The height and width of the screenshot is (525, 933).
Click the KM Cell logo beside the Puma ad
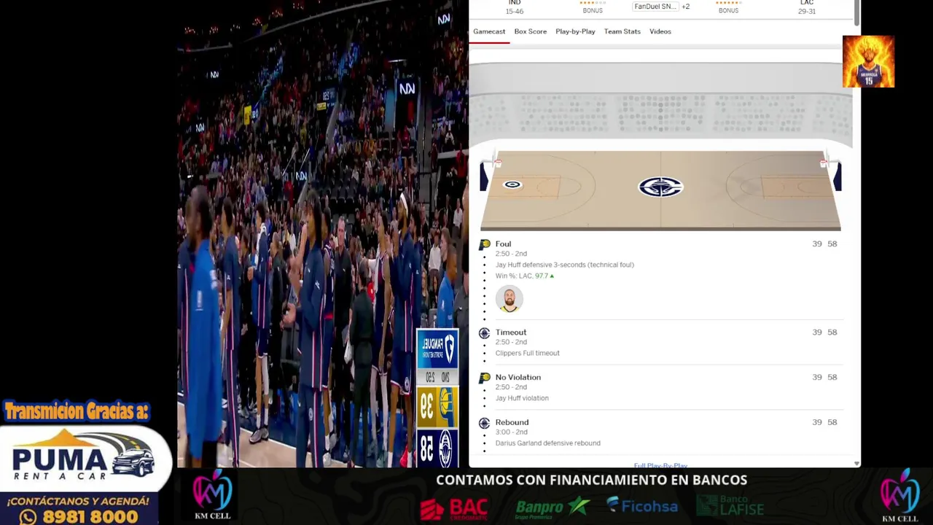tap(212, 494)
